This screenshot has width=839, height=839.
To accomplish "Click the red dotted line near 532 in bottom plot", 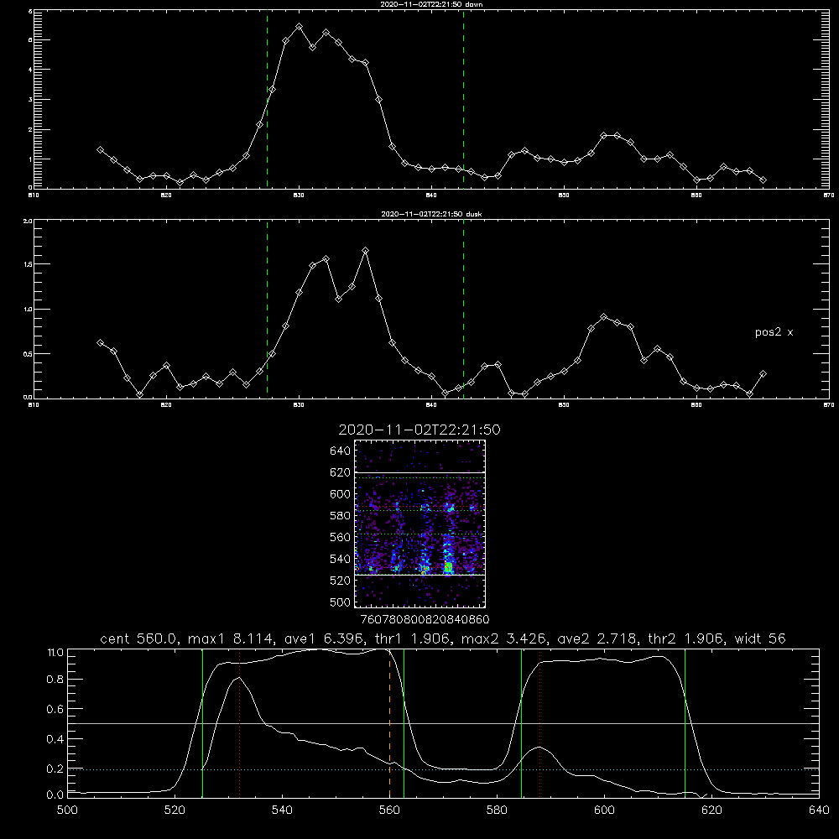I will click(239, 722).
